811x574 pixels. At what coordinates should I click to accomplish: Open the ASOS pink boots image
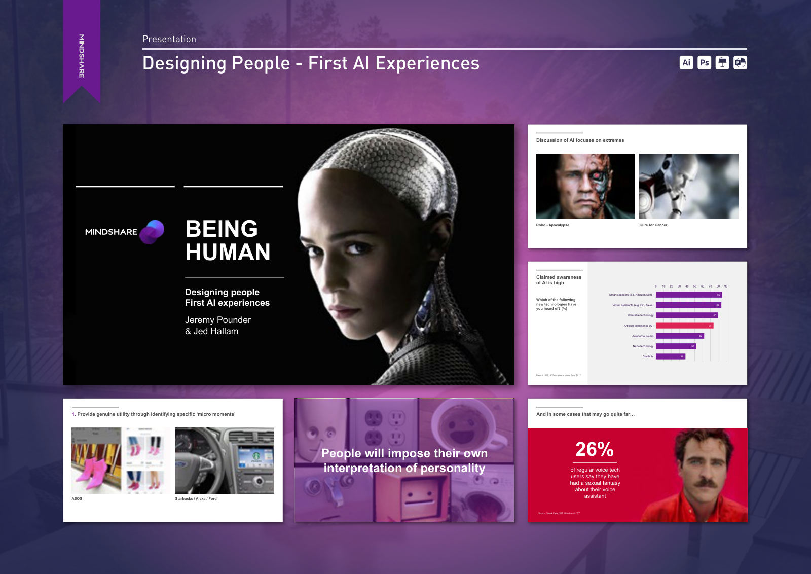122,460
